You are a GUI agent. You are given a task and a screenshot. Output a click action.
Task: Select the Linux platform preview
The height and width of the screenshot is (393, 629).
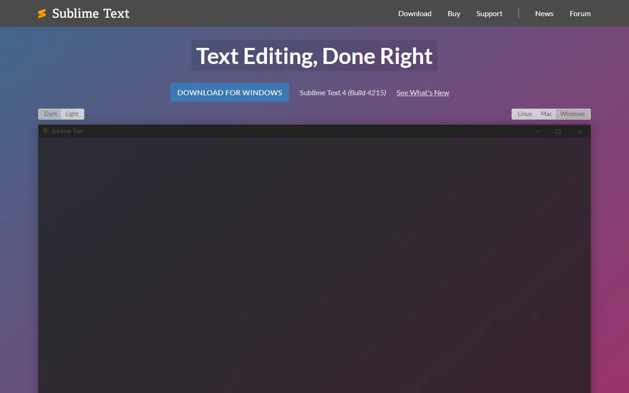(x=524, y=114)
